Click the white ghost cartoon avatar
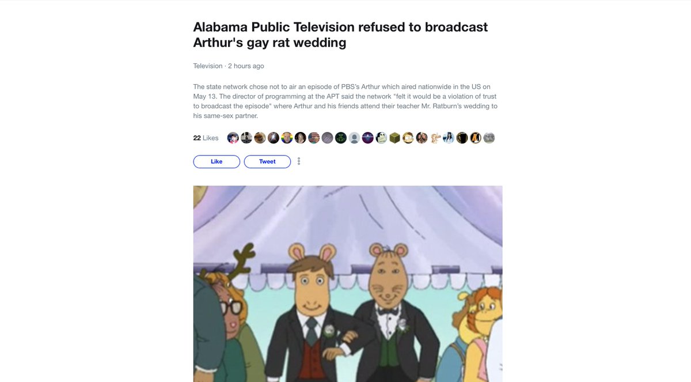Viewport: 691px width, 382px height. tap(381, 138)
